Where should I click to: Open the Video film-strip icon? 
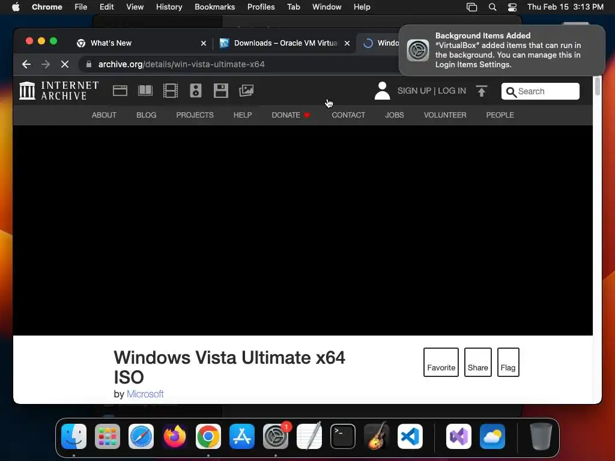coord(171,91)
